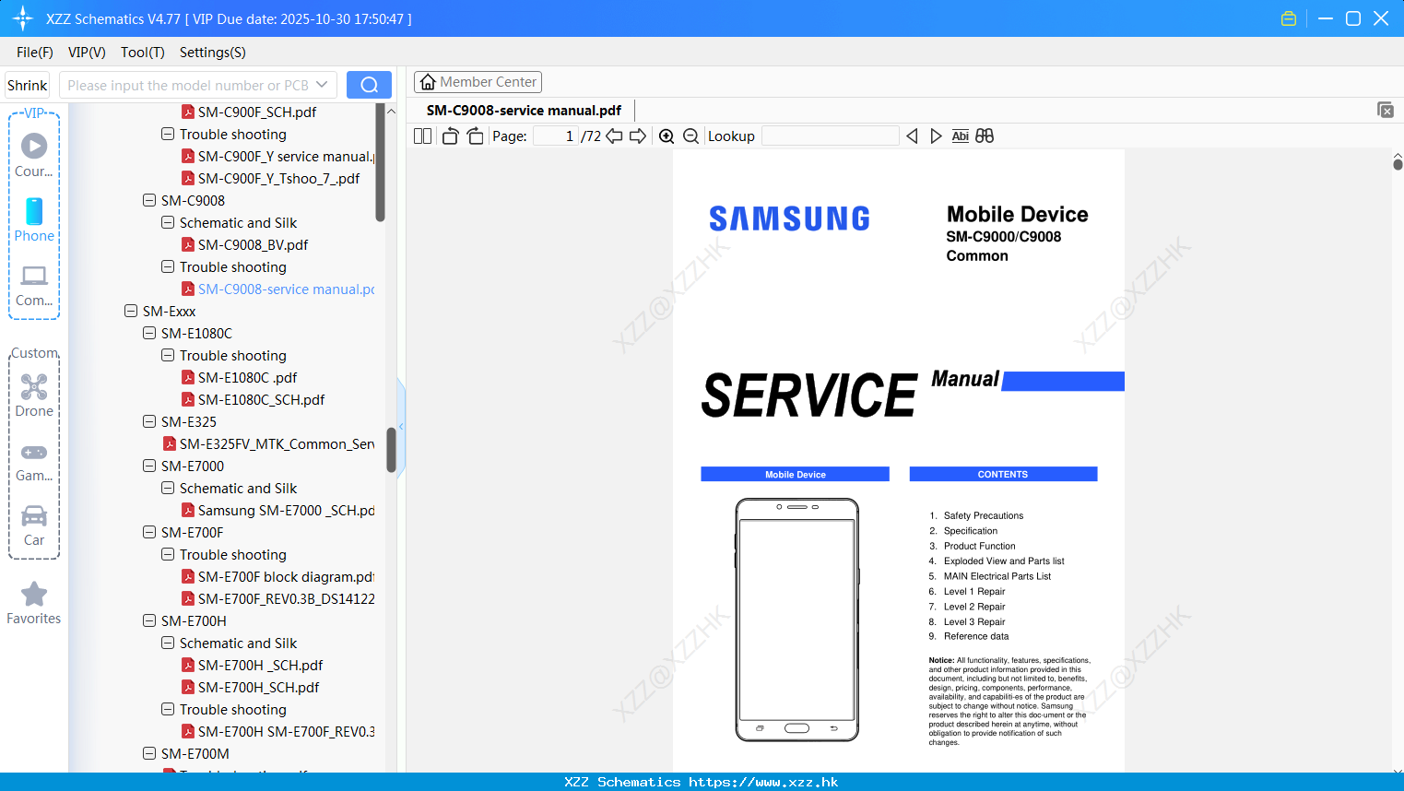Collapse the SM-E325 node

click(x=149, y=421)
